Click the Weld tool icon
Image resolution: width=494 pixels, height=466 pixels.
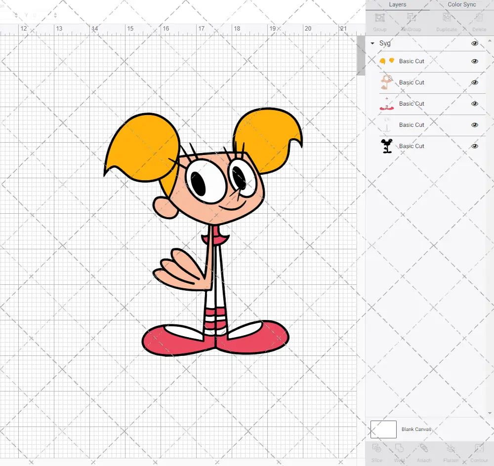pyautogui.click(x=399, y=448)
